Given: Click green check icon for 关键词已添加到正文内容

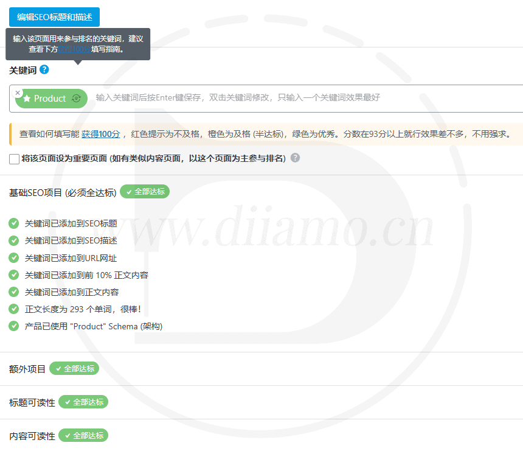Looking at the screenshot, I should coord(13,292).
